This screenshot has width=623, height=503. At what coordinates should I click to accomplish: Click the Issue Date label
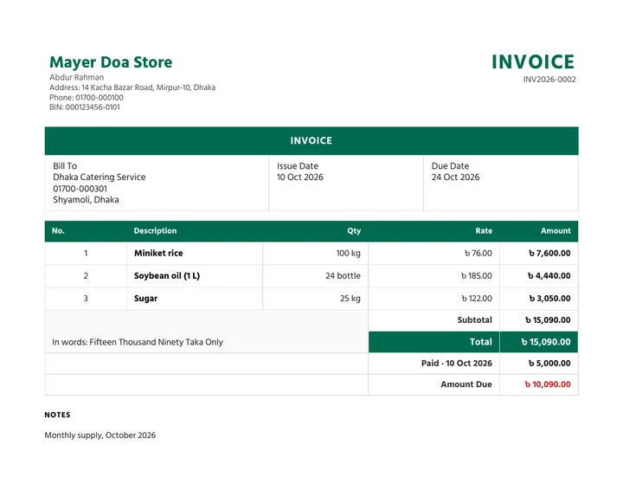pyautogui.click(x=298, y=166)
